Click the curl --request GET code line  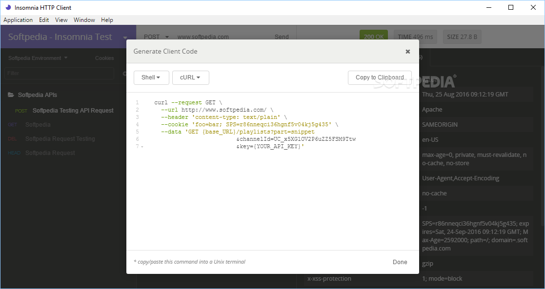point(188,102)
